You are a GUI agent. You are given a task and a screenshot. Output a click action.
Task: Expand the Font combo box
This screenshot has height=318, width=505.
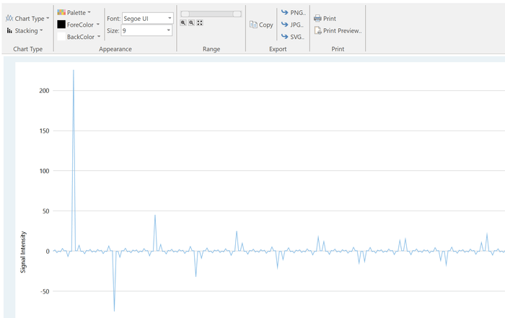point(168,18)
